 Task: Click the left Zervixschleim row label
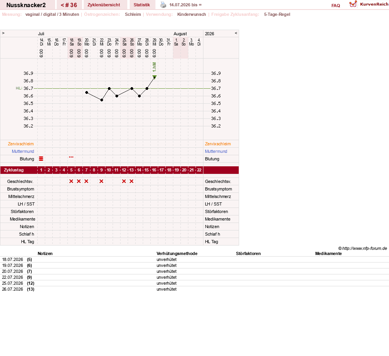pyautogui.click(x=21, y=144)
